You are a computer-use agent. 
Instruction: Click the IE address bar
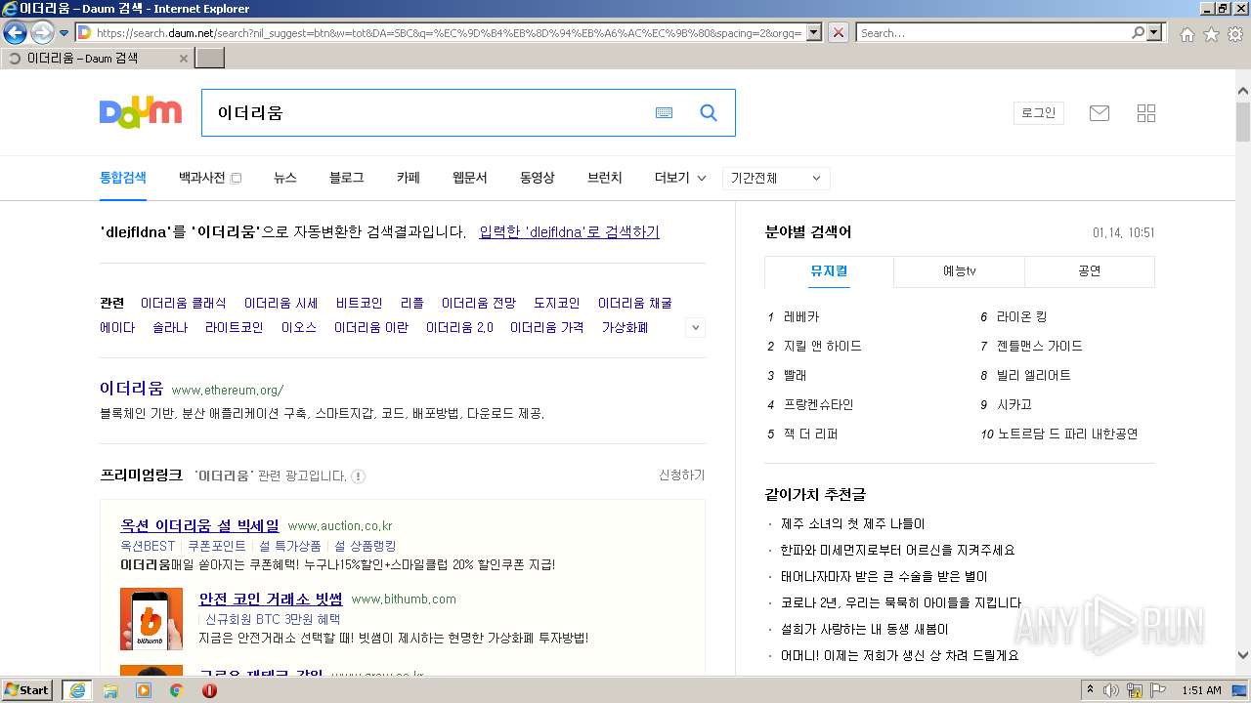coord(448,33)
